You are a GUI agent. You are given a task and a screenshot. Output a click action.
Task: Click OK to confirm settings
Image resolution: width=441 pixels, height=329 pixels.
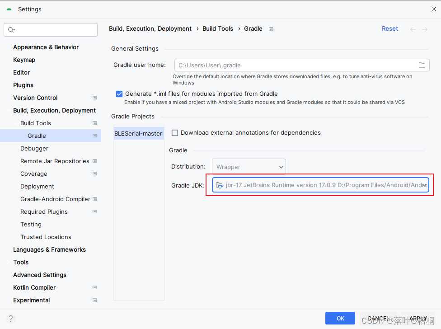[x=340, y=318]
